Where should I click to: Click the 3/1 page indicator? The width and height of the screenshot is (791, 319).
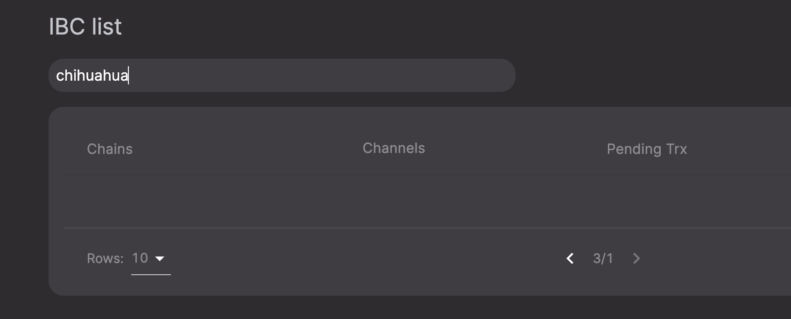tap(603, 258)
